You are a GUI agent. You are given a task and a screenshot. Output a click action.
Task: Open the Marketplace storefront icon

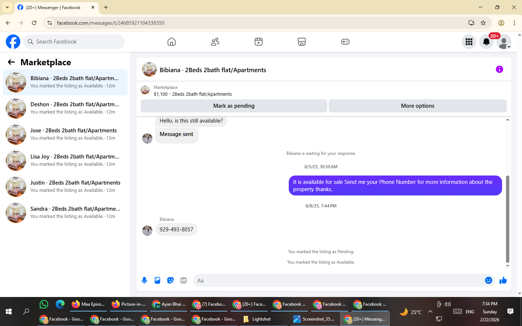point(302,42)
